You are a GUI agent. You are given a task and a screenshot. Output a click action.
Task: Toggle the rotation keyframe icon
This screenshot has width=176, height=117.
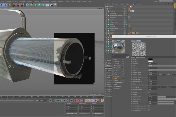point(92,101)
